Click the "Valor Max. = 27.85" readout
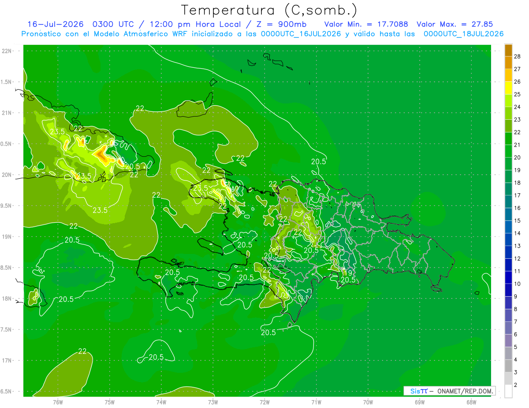This screenshot has height=408, width=529. point(454,24)
